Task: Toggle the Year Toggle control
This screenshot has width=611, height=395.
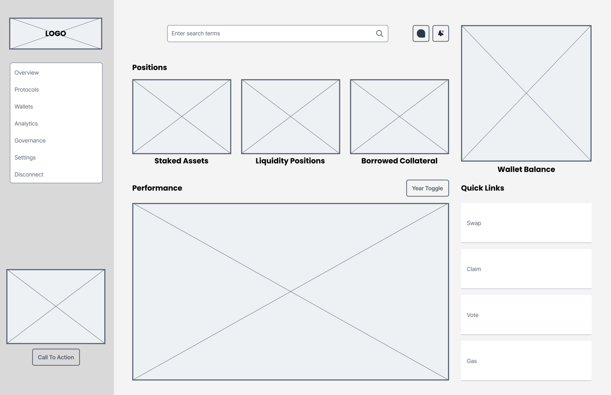Action: (x=427, y=188)
